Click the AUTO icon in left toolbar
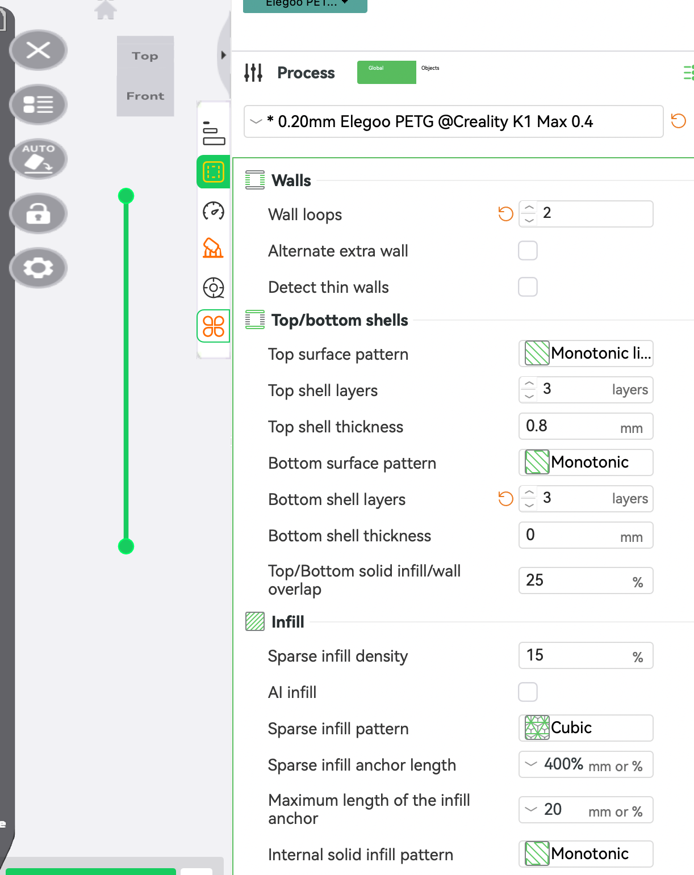Screen dimensions: 694x875 click(x=38, y=159)
